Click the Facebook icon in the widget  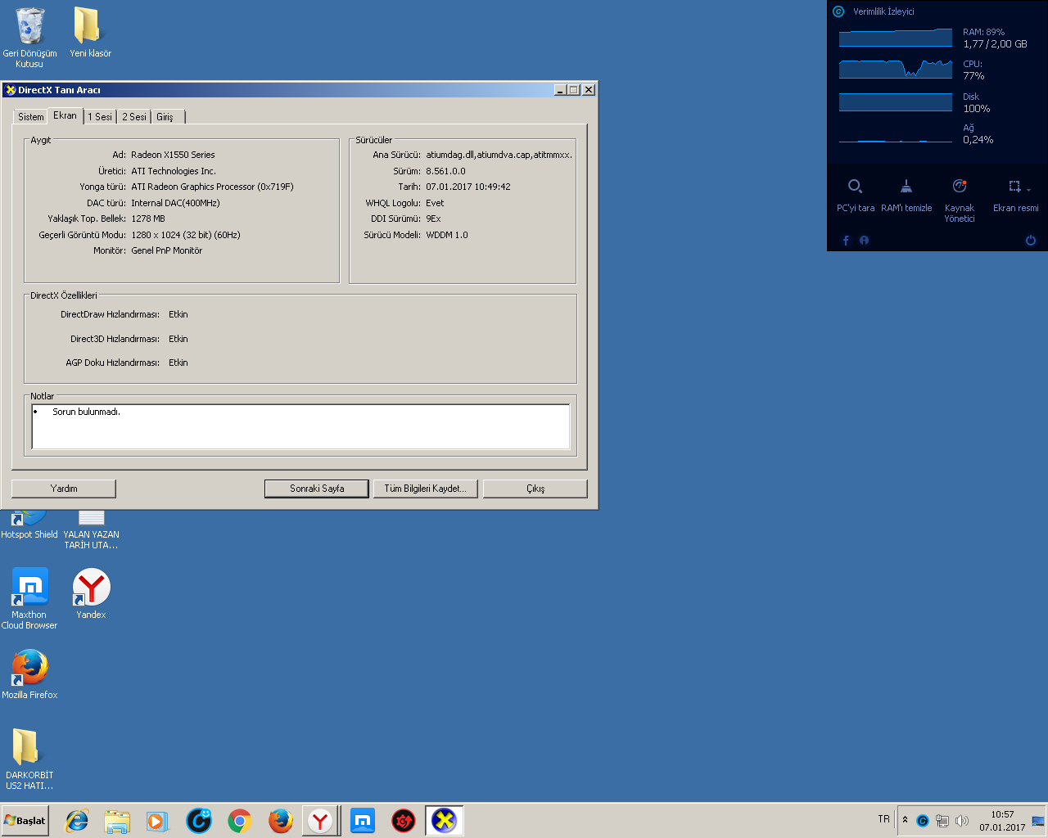(846, 241)
